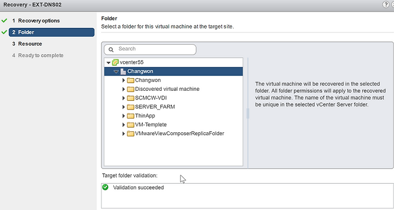394x210 pixels.
Task: Select the Discovered virtual machine folder
Action: [x=167, y=89]
